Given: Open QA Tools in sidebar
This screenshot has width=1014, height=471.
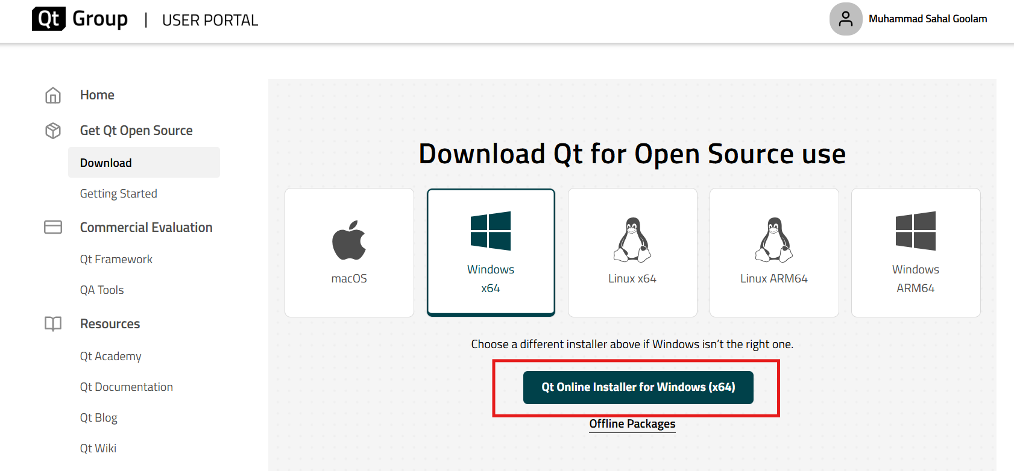Looking at the screenshot, I should pos(102,290).
